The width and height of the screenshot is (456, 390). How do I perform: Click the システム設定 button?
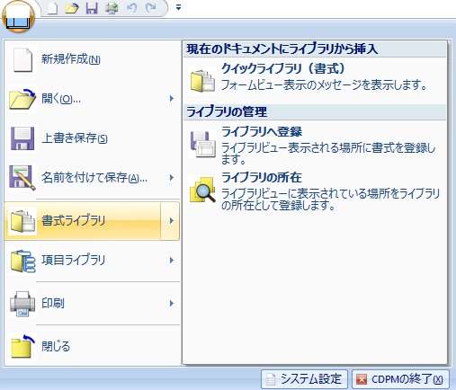click(304, 379)
